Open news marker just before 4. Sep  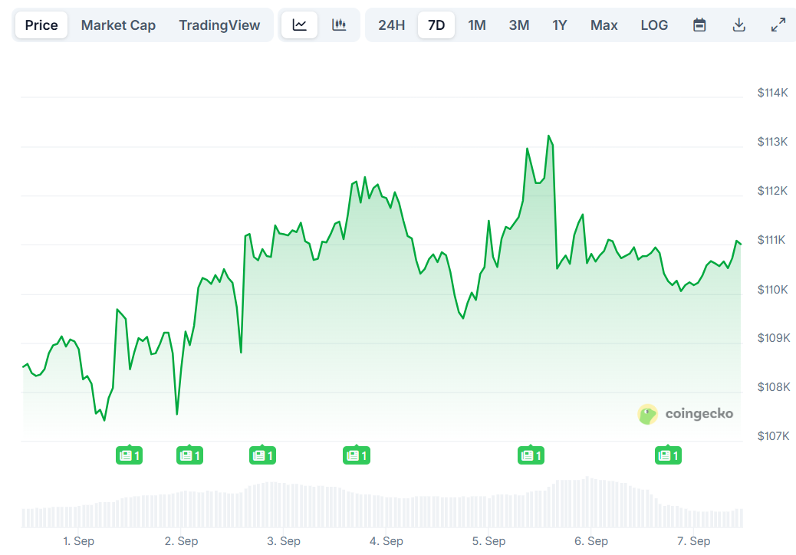pos(357,455)
